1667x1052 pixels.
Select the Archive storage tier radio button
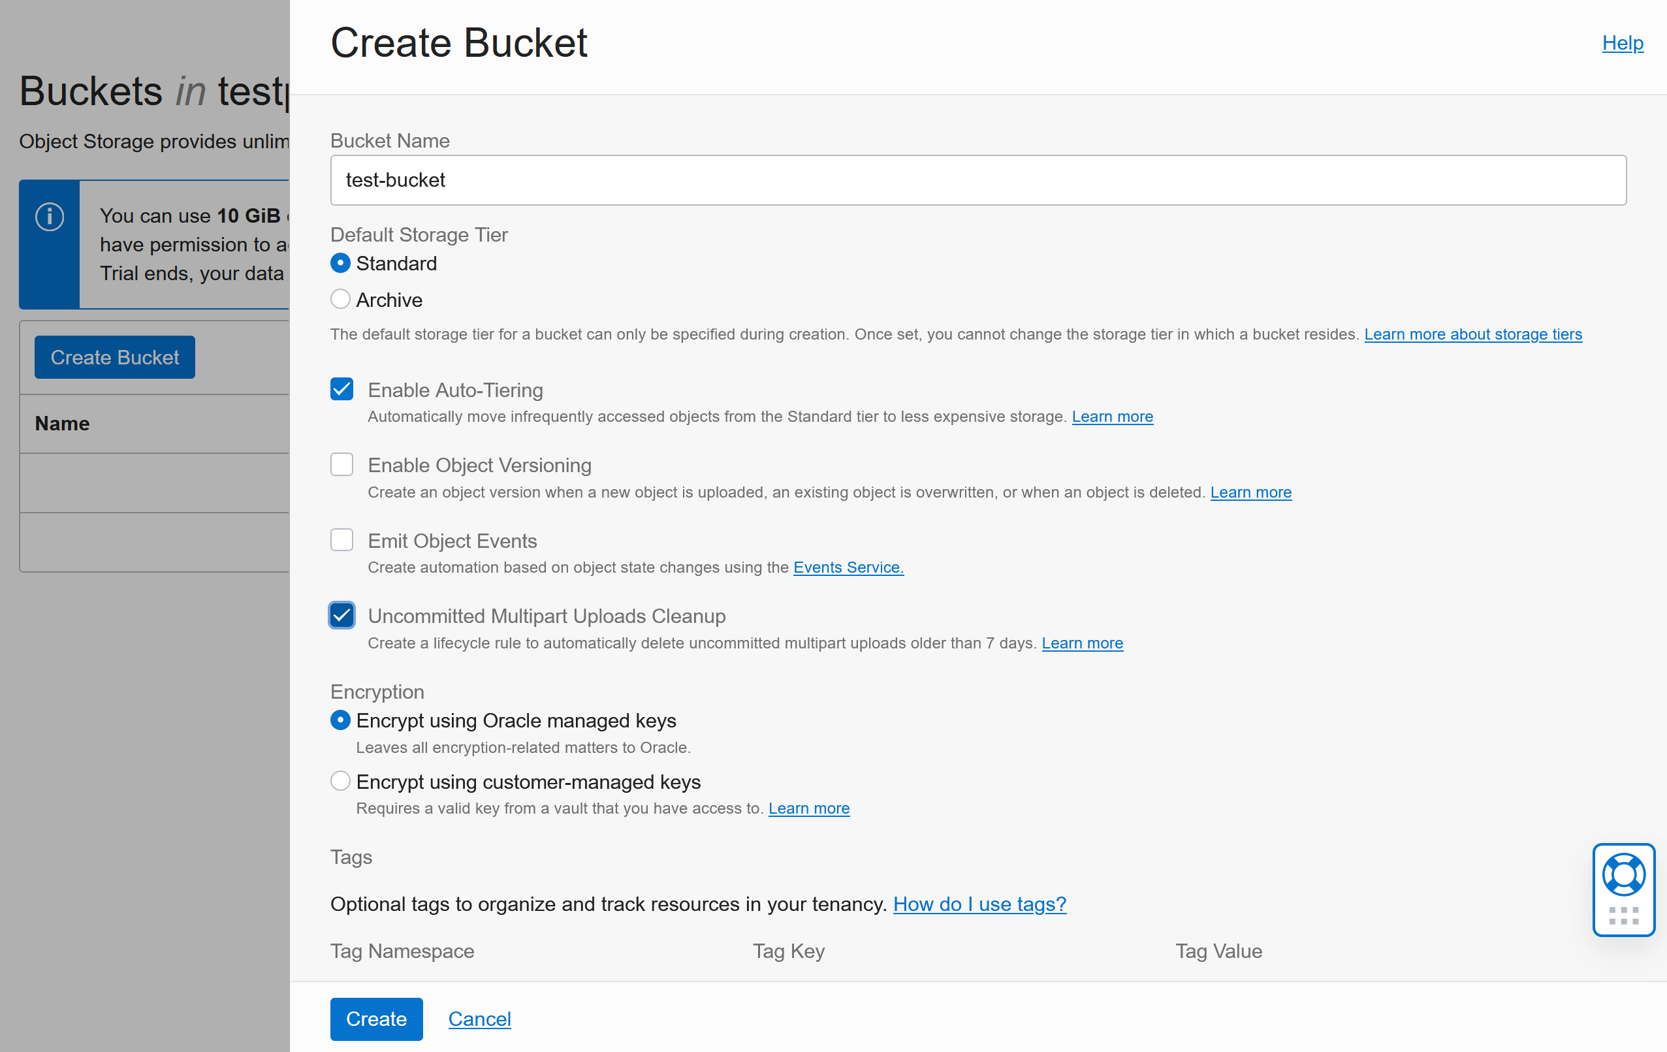(340, 300)
